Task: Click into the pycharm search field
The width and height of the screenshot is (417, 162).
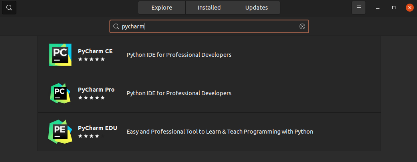Action: (209, 26)
